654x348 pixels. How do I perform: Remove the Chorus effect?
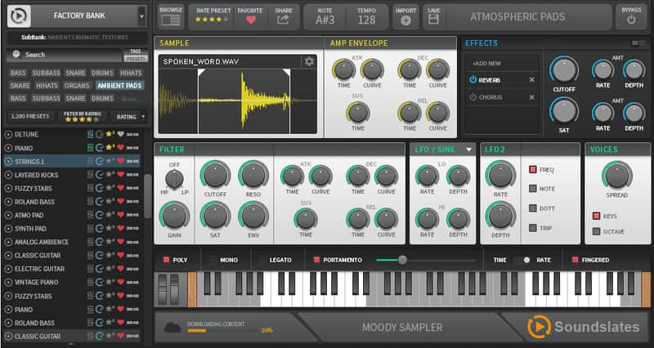(532, 97)
